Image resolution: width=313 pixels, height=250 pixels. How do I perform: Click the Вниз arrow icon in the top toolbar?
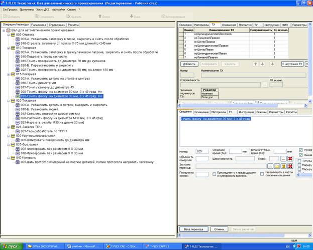pos(132,17)
